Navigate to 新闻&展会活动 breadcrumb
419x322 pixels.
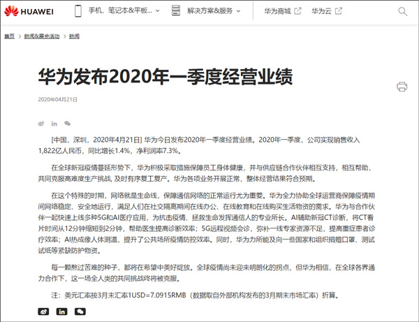click(42, 36)
